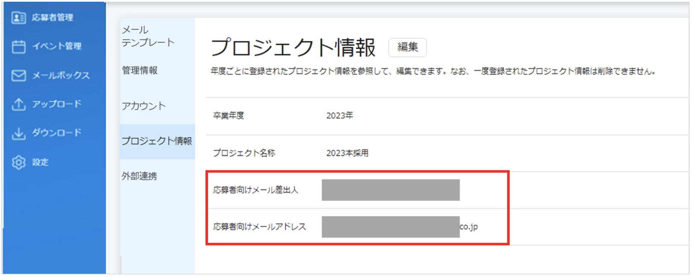Click the 応募者向けメール差出人 value field

[x=391, y=190]
